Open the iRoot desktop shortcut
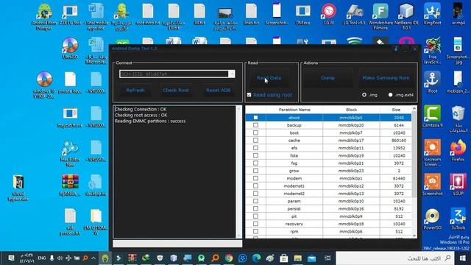Viewport: 471px width, 265px height. coord(432,82)
